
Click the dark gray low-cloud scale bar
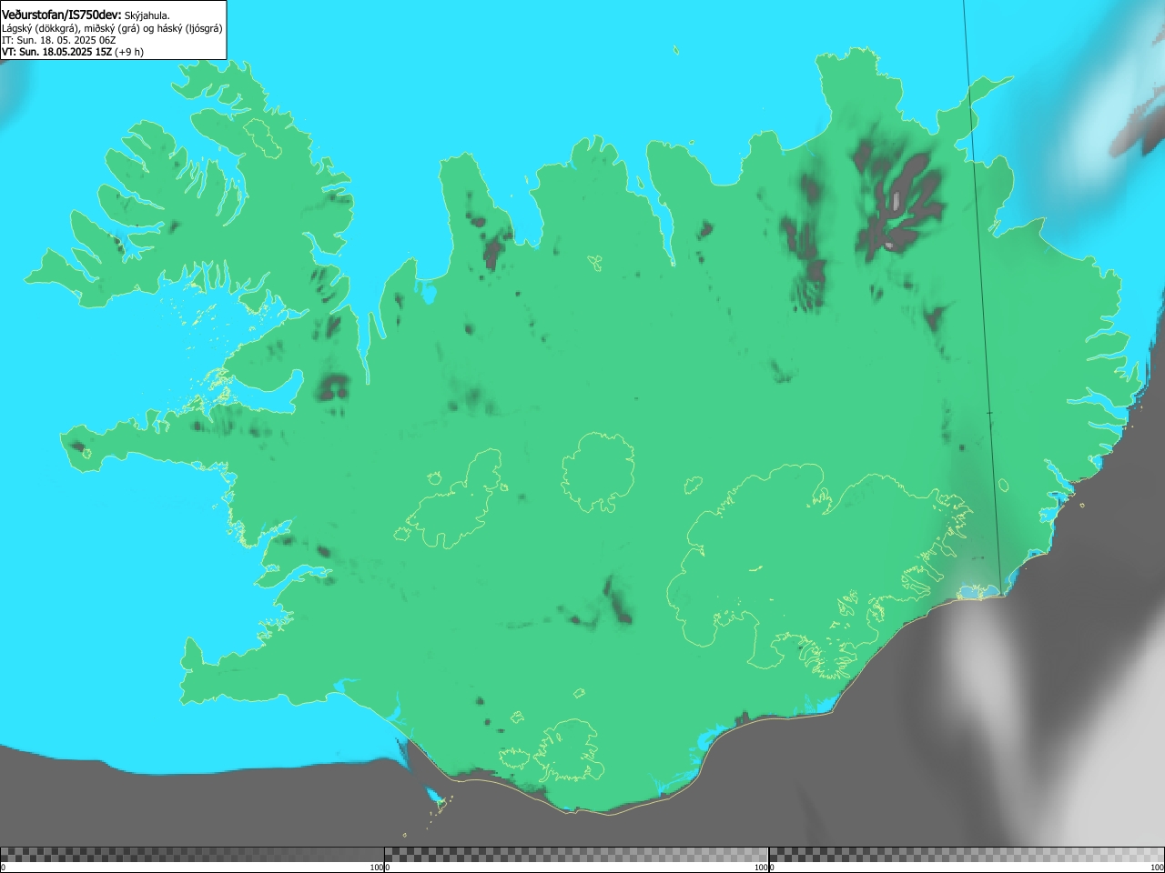tap(192, 855)
